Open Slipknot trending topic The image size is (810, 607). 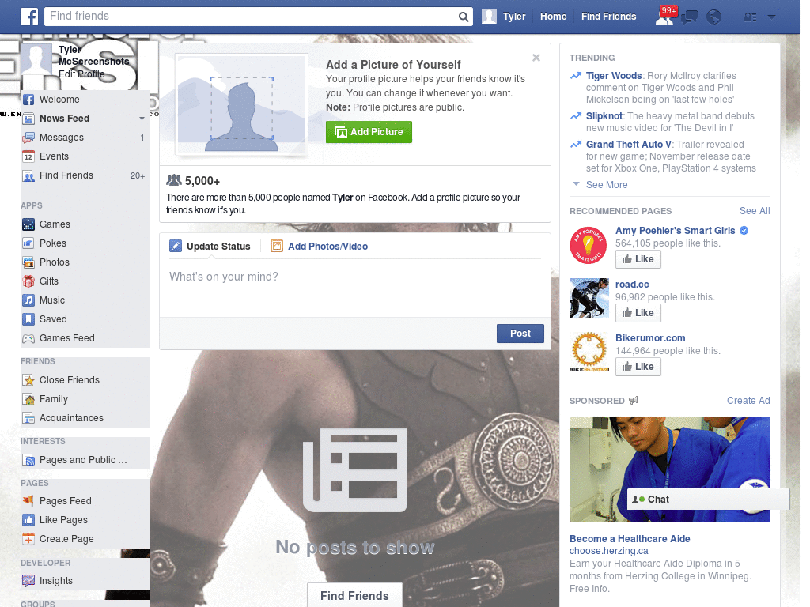[604, 116]
